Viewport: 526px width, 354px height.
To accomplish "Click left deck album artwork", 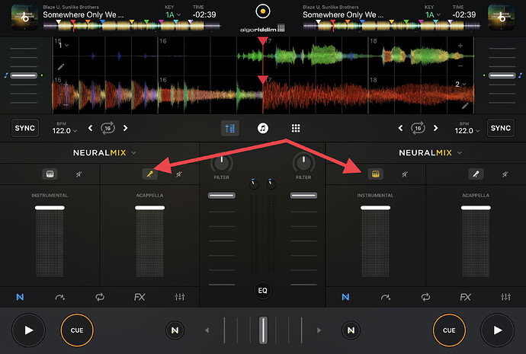I will pyautogui.click(x=24, y=18).
